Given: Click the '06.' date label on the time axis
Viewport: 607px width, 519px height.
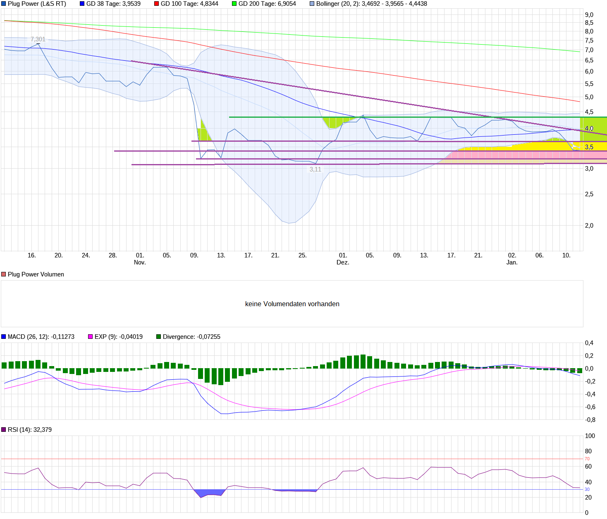Looking at the screenshot, I should coord(540,255).
